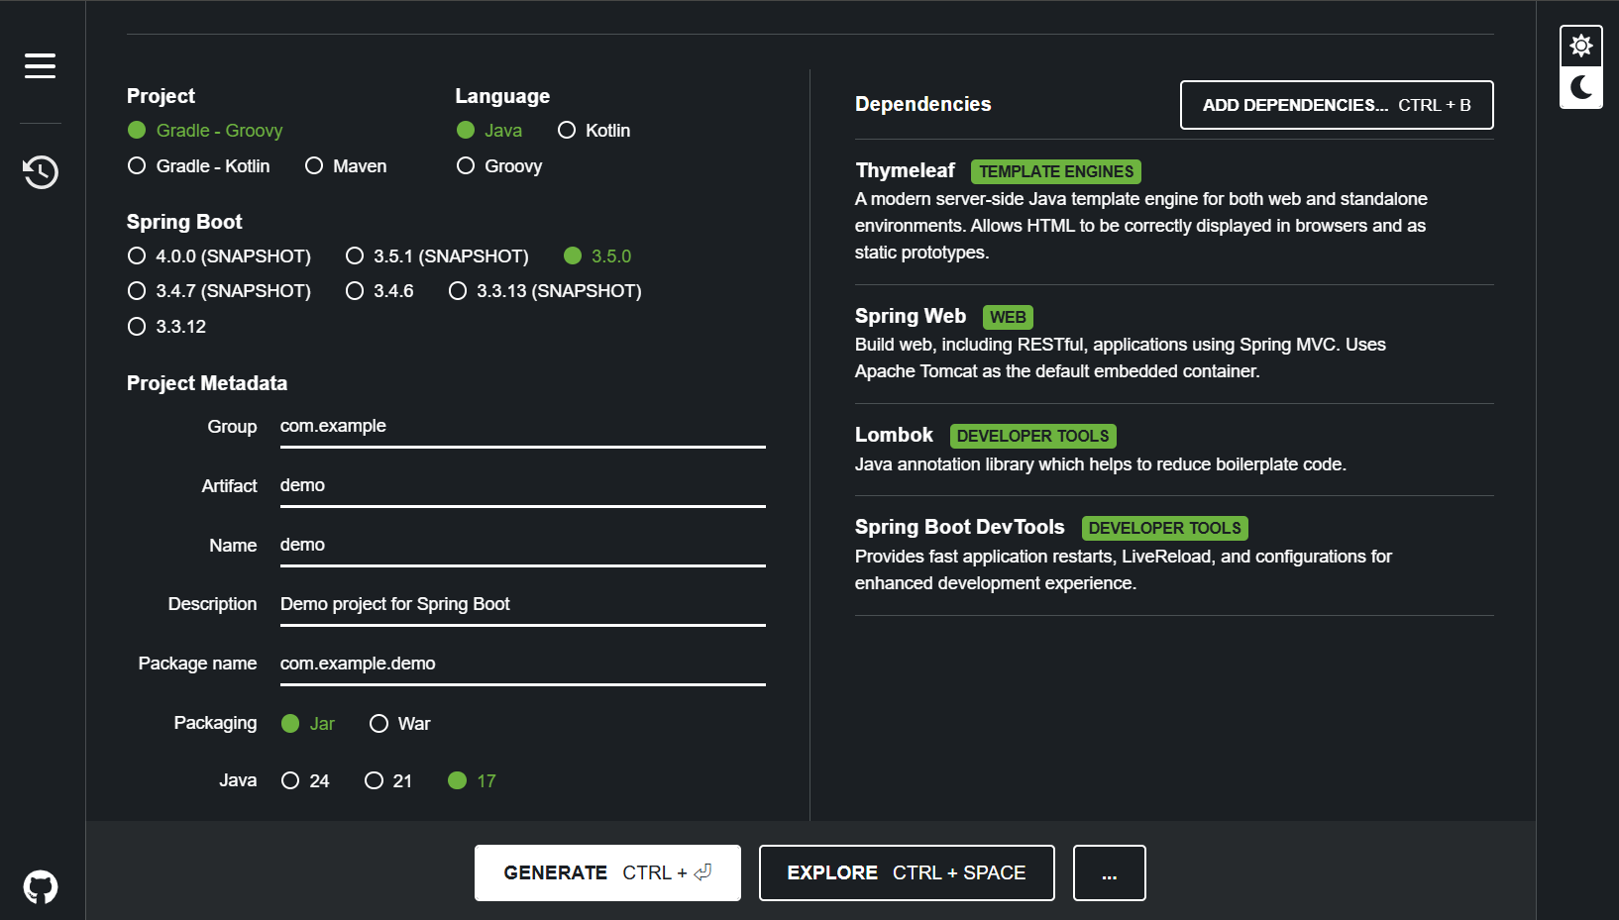This screenshot has width=1619, height=920.
Task: Select Spring Boot 3.5.1 (SNAPSHOT)
Action: pos(437,256)
